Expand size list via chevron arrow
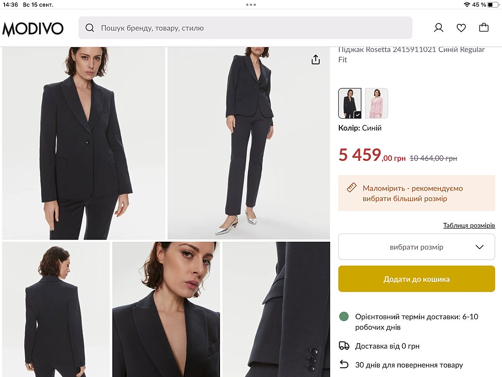 point(479,247)
